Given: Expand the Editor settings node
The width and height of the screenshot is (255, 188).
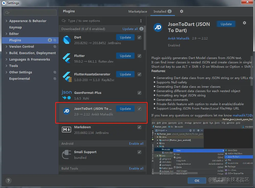Looking at the screenshot, I should pyautogui.click(x=6, y=34).
